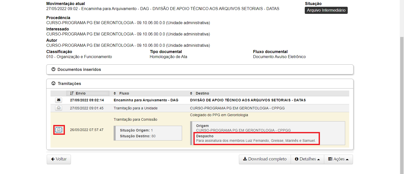Collapse the Tramitações panel
Viewport: 404px width, 174px height.
point(69,83)
